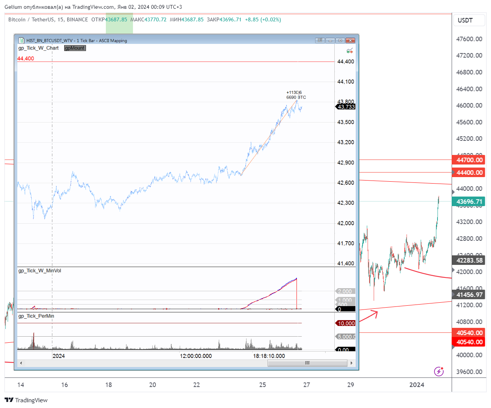Click the +8.85 (+0.02%) change value
491x408 pixels.
(263, 19)
